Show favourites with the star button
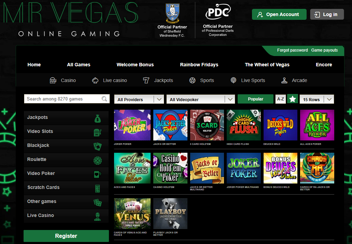This screenshot has height=244, width=352. pos(293,99)
